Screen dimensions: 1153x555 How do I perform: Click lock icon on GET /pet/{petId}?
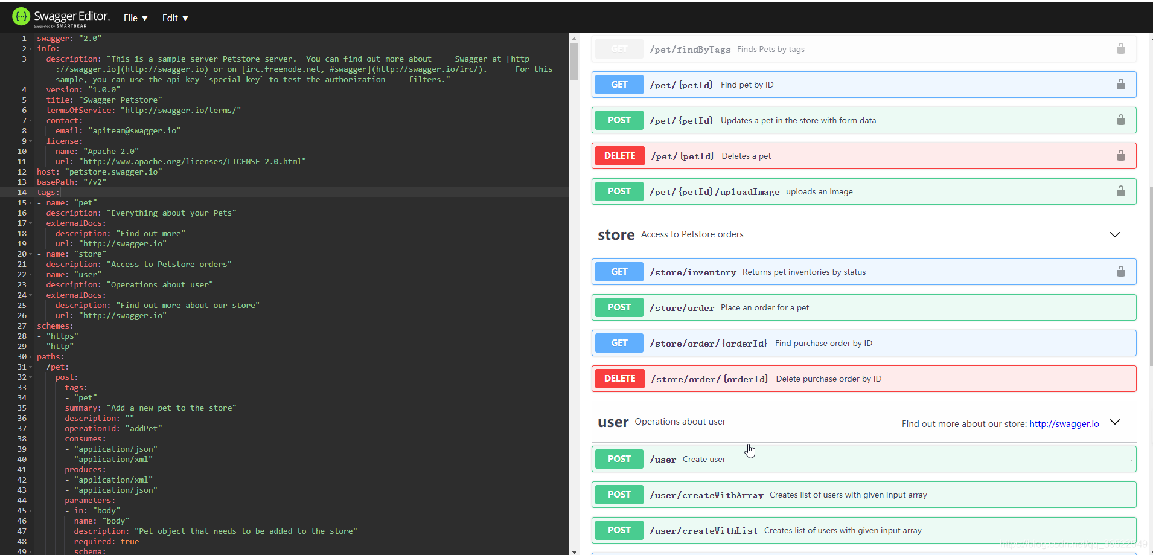click(1120, 84)
